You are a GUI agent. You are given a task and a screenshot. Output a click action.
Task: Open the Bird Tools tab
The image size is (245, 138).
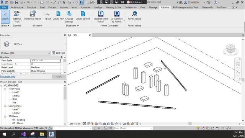pyautogui.click(x=221, y=7)
